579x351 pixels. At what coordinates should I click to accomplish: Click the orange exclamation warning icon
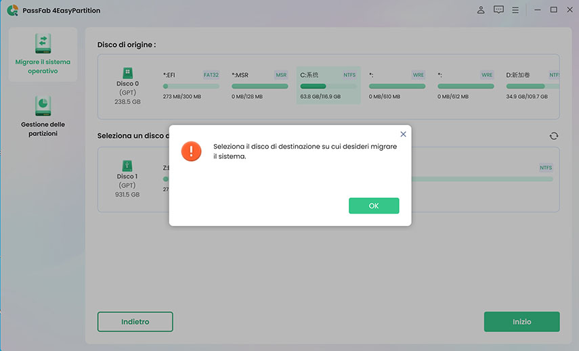(191, 151)
